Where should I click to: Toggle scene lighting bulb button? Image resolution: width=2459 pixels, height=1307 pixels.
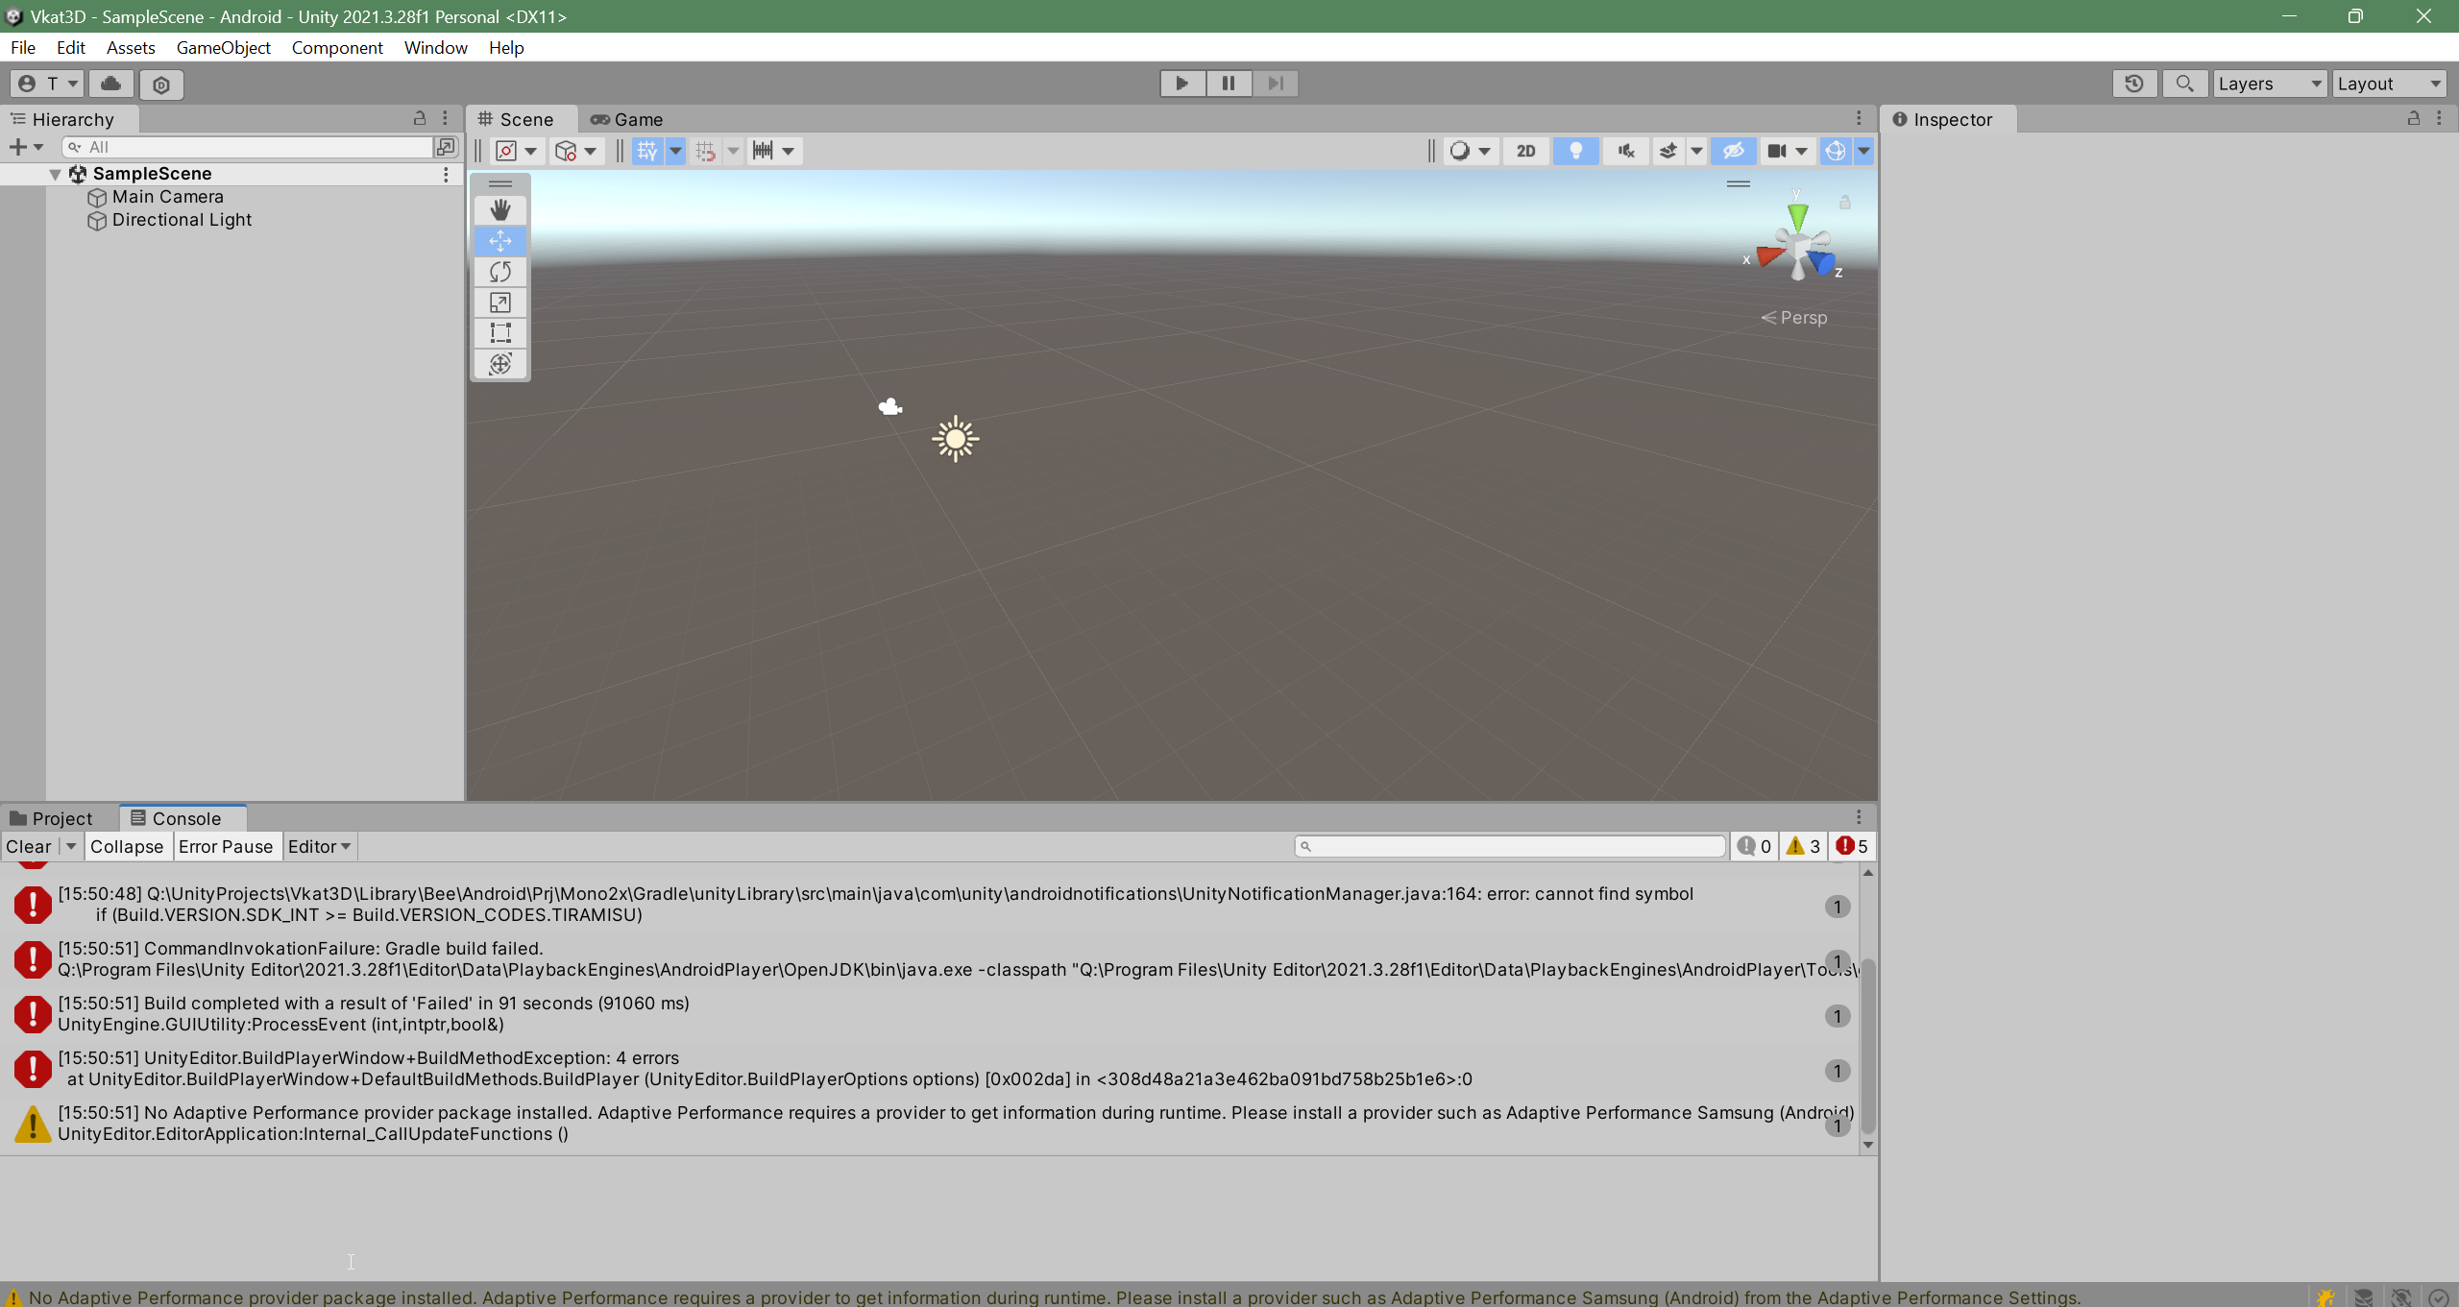point(1575,151)
